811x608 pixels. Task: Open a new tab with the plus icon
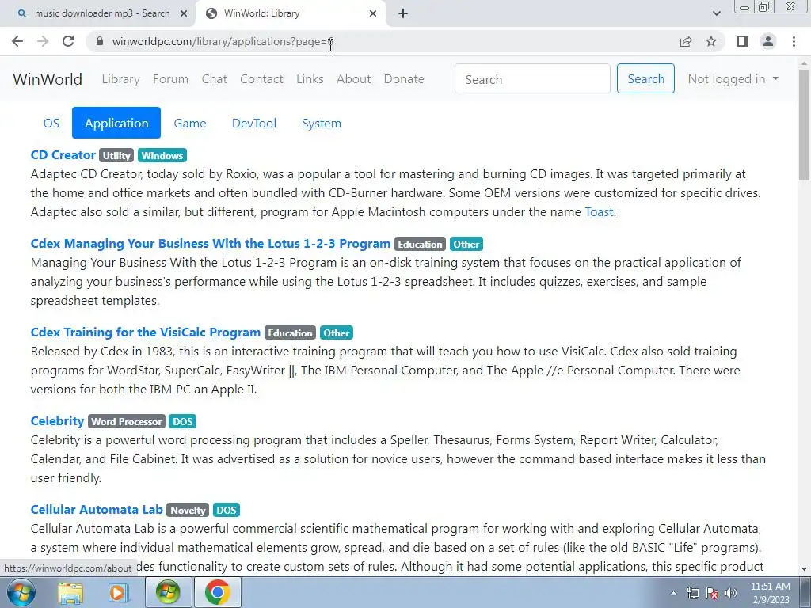click(x=403, y=13)
